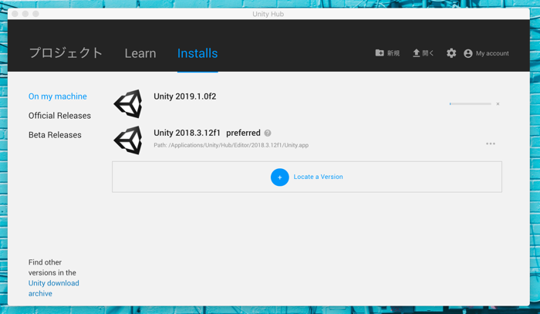The height and width of the screenshot is (314, 540).
Task: Click the Unity 2018.3.12f1 logo icon
Action: (x=128, y=140)
